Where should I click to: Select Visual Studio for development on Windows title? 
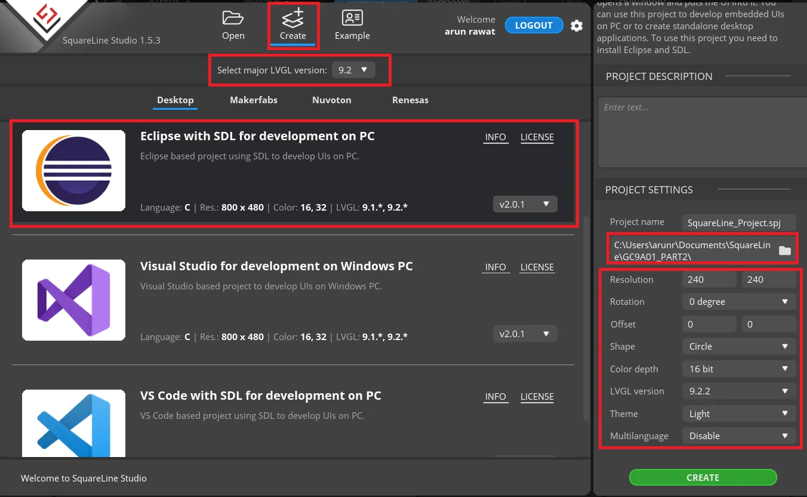tap(276, 266)
